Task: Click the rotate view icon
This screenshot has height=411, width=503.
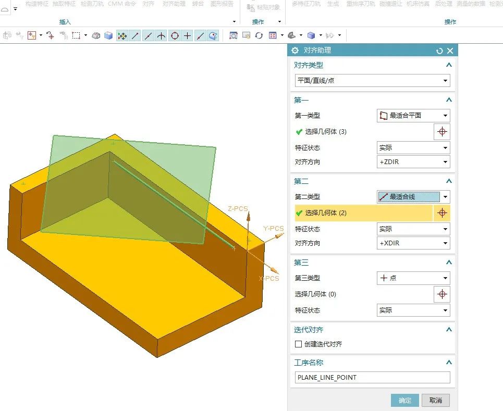Action: pos(259,35)
